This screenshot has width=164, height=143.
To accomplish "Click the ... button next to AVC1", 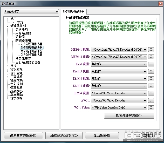I will (x=151, y=100).
